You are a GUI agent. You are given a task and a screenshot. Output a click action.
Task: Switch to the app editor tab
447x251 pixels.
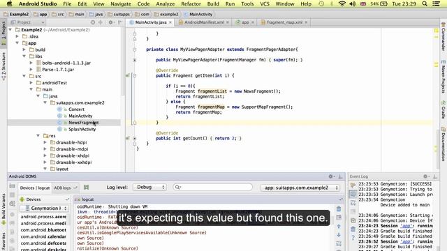pos(245,22)
